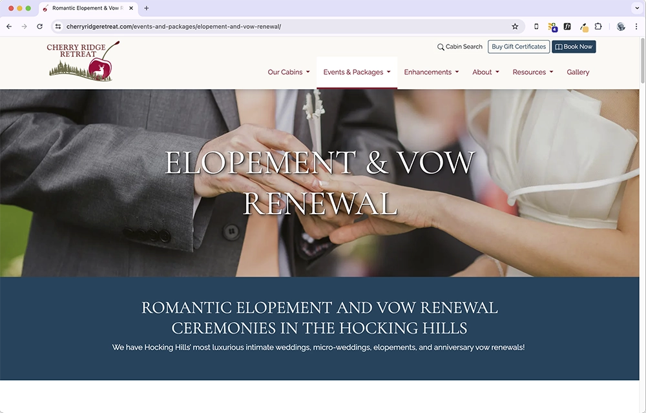Image resolution: width=646 pixels, height=413 pixels.
Task: Click the Cherry Ridge Retreat logo
Action: point(83,61)
